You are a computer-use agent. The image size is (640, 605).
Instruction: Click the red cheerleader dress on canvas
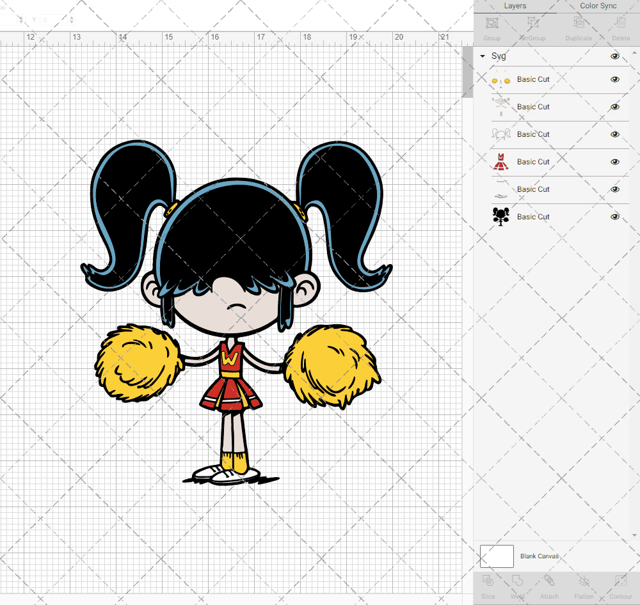230,377
